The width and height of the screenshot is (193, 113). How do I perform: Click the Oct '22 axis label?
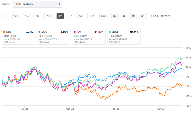[70, 109]
